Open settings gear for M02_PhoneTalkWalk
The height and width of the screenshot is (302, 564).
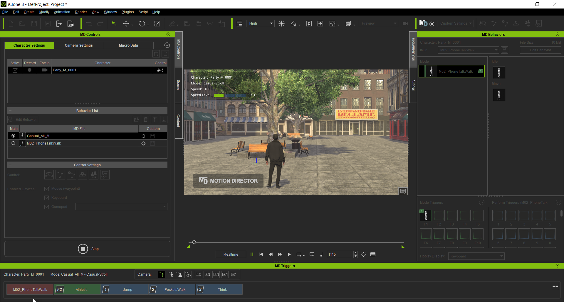pyautogui.click(x=143, y=143)
